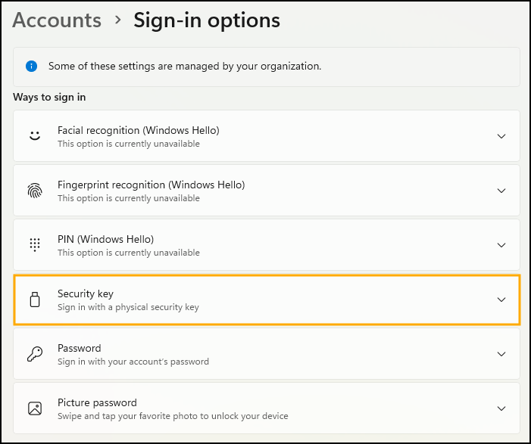Click the Accounts breadcrumb link
Screen dimensions: 531x444
(x=57, y=20)
